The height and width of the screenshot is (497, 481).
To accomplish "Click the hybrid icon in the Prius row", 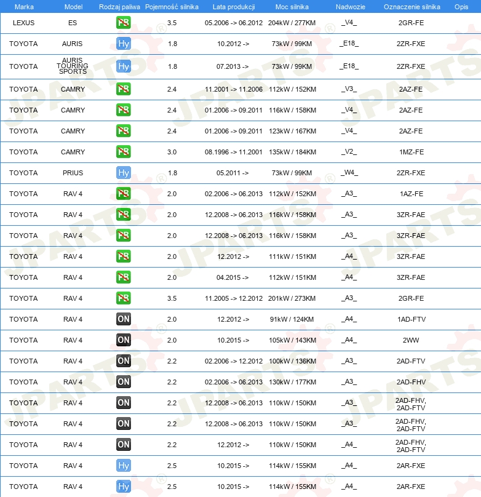I will tap(123, 173).
